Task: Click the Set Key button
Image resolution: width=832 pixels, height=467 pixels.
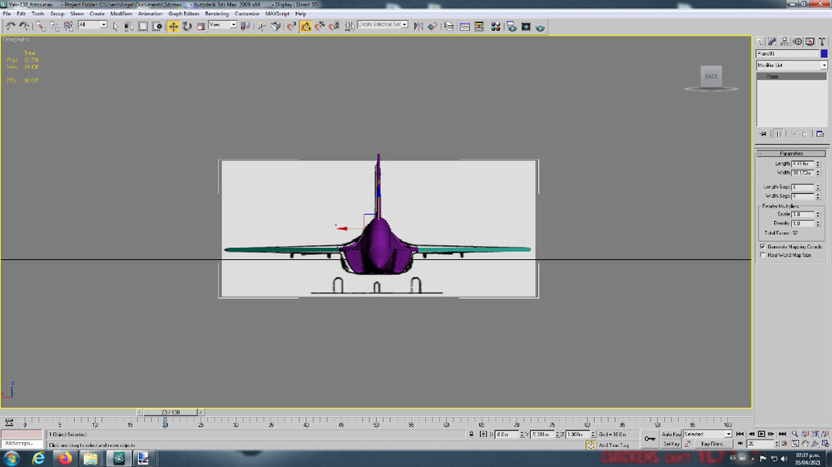Action: (671, 444)
